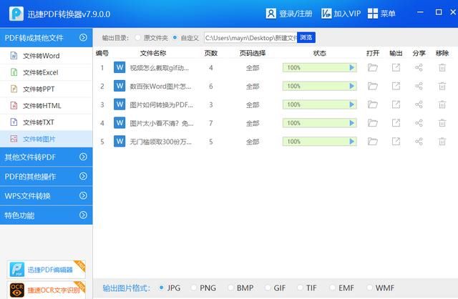Viewport: 458px width, 299px height.
Task: Open page selection 全部 for row 3
Action: coord(253,104)
